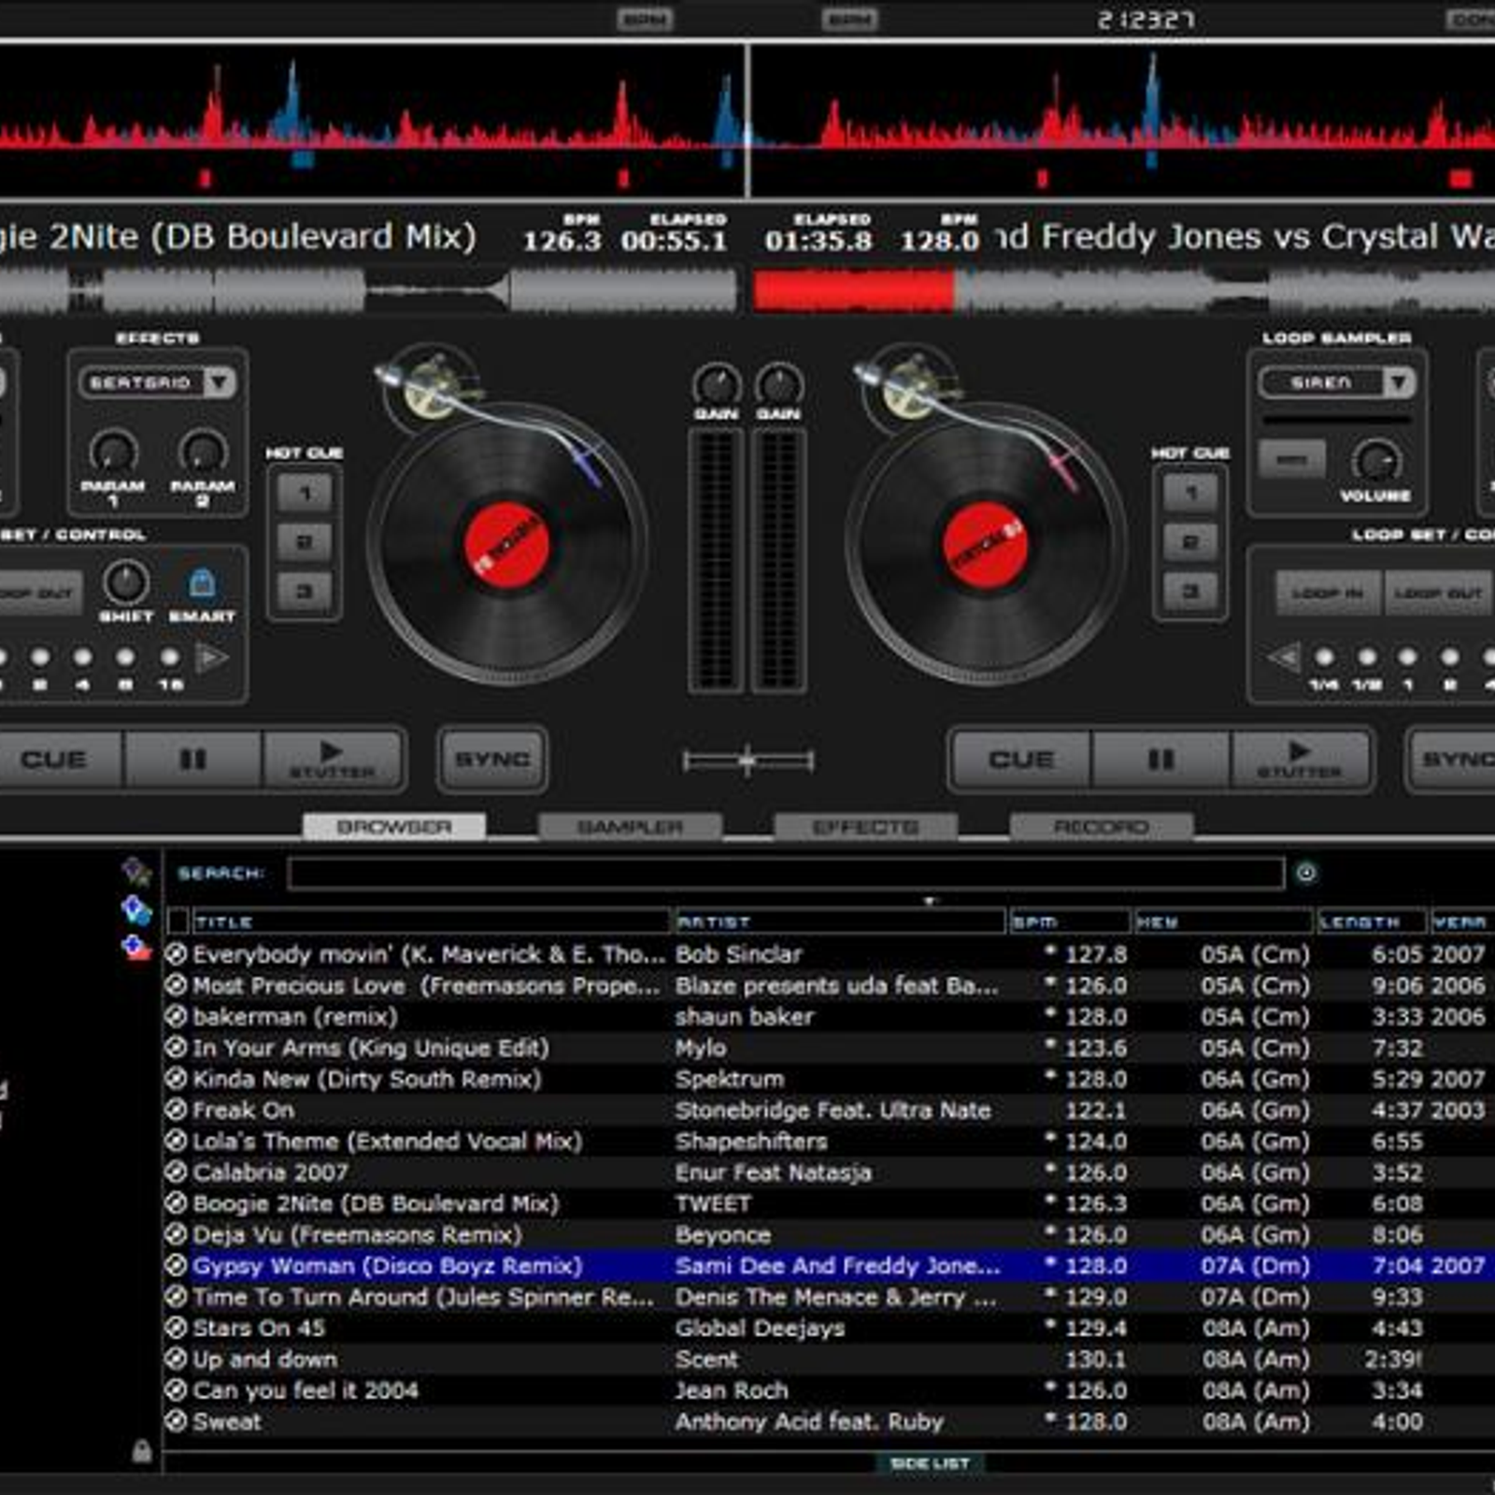Select loop length 8 on left deck

click(x=125, y=658)
